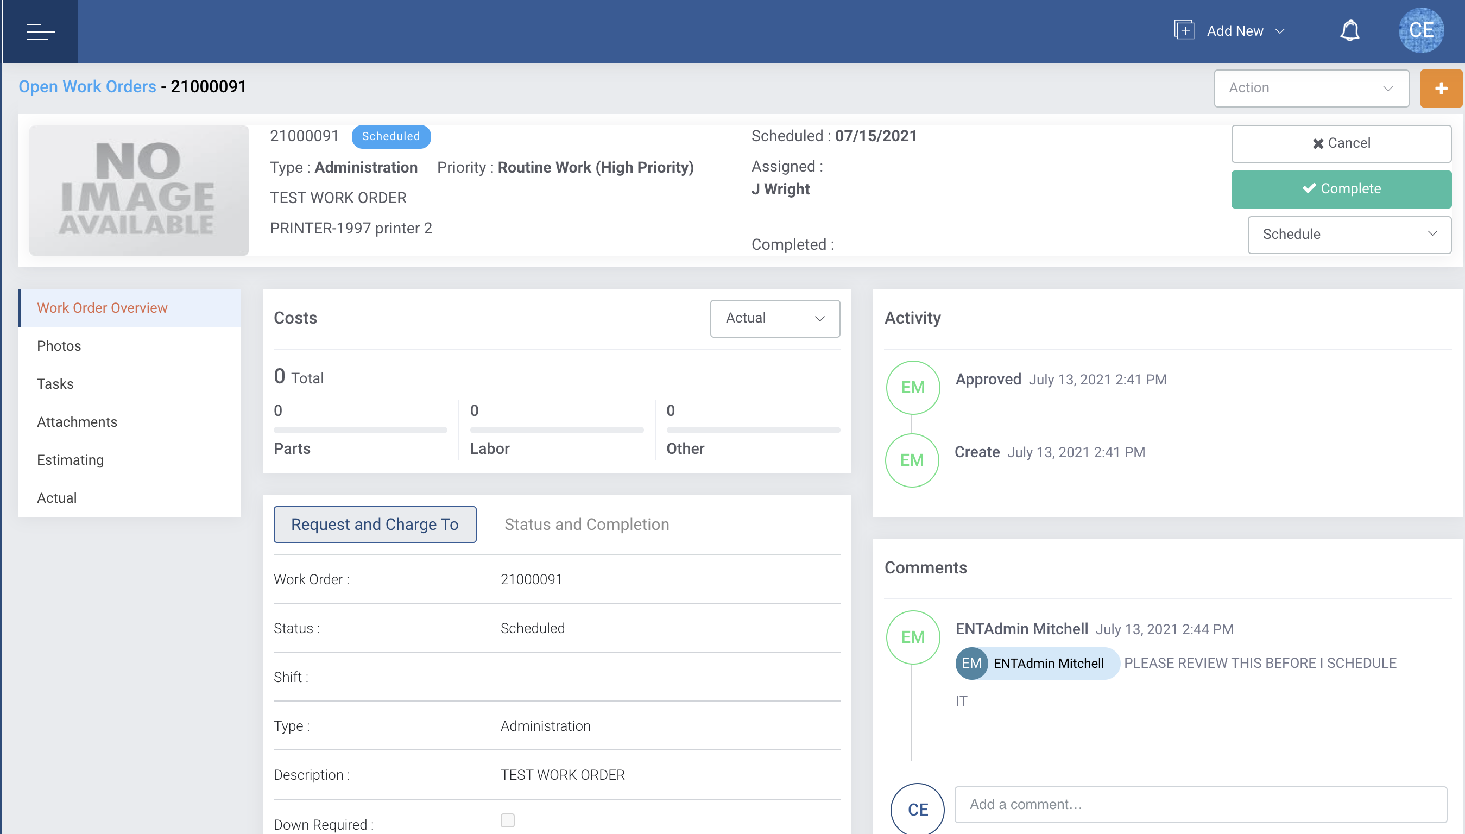The width and height of the screenshot is (1465, 834).
Task: Click the notification bell icon
Action: tap(1349, 31)
